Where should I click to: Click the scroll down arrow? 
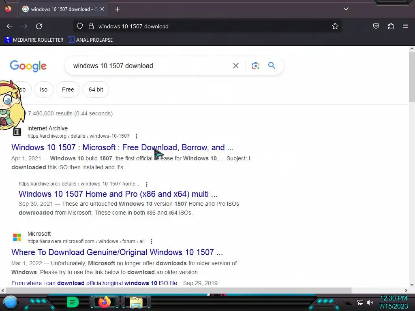[x=412, y=285]
